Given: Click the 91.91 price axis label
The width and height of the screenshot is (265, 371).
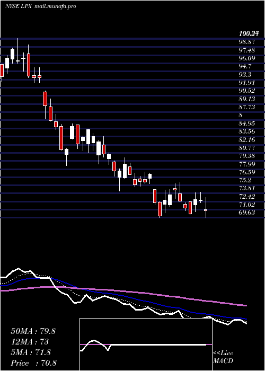Looking at the screenshot, I should point(247,83).
